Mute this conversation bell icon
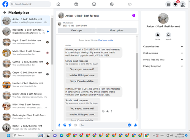Image resolution: width=190 pixels, height=139 pixels. 158,35
